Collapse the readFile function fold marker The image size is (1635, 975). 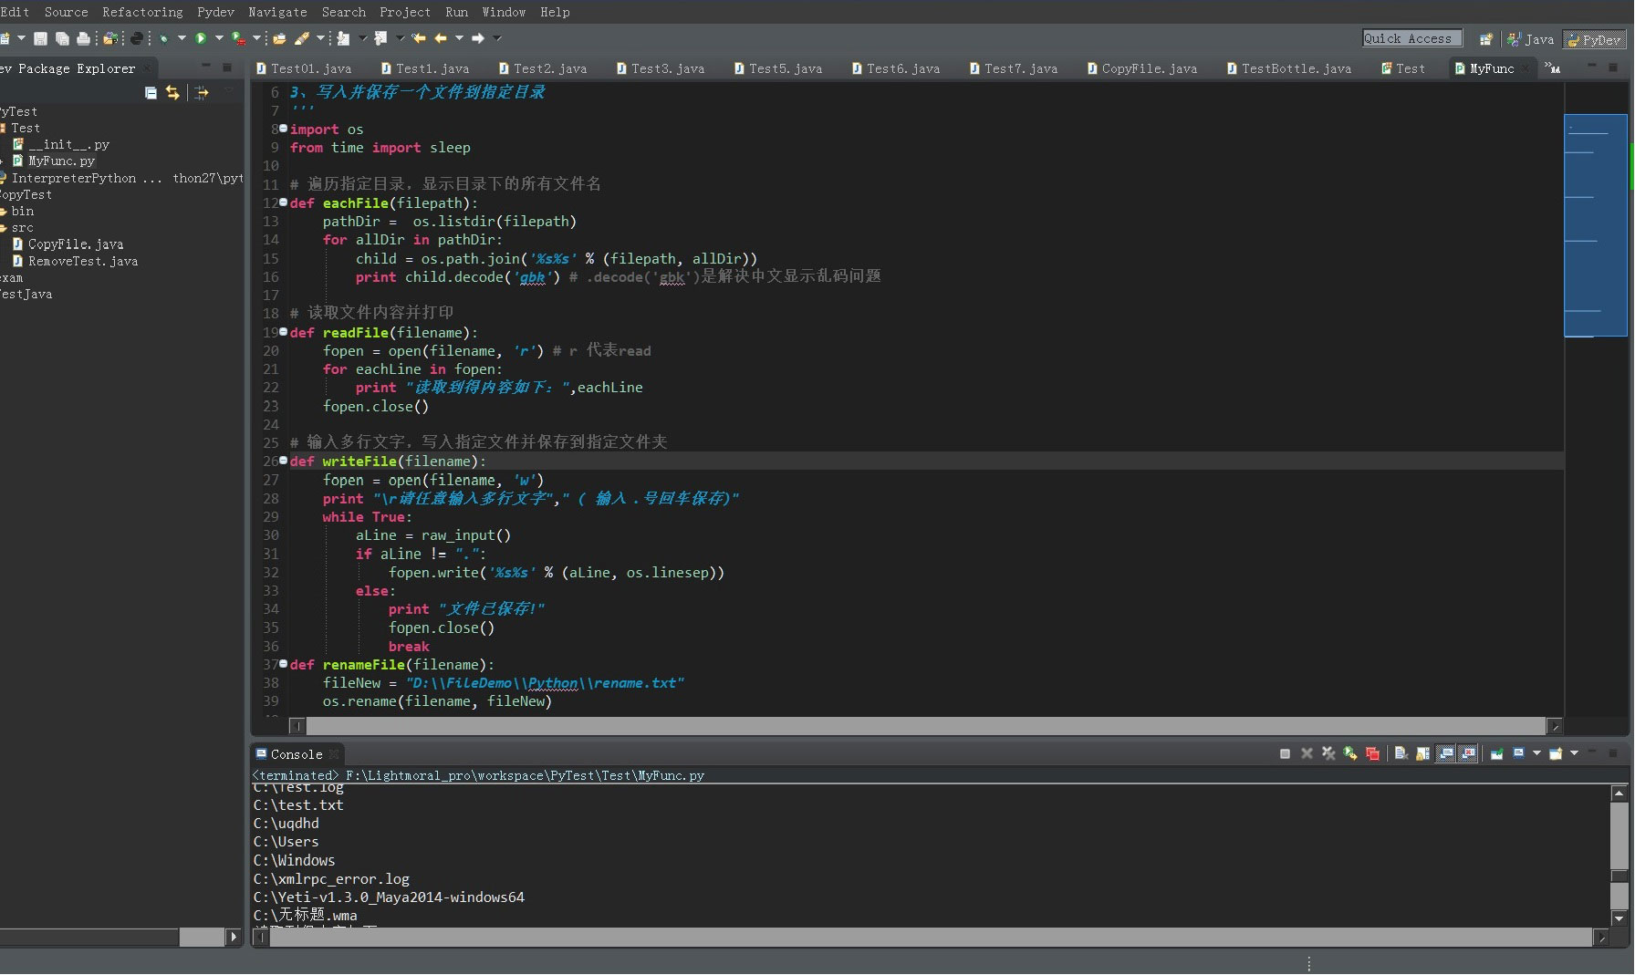pos(283,332)
